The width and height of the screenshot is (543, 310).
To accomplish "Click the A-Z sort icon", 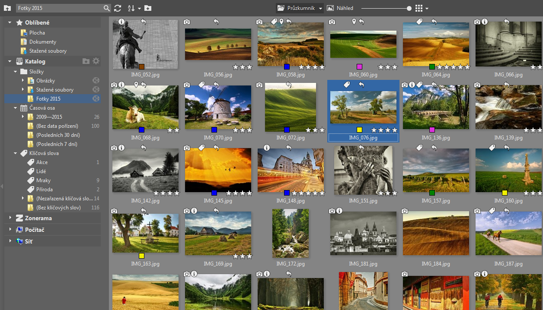I will tap(131, 8).
